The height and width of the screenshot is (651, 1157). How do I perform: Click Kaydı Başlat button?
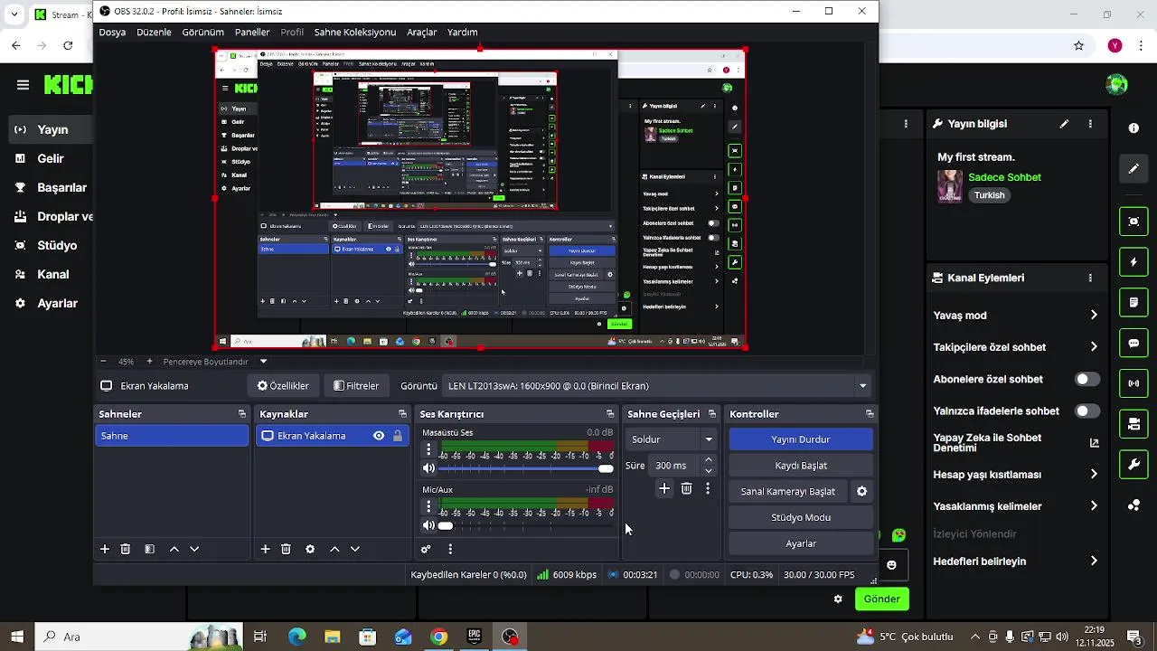[801, 466]
